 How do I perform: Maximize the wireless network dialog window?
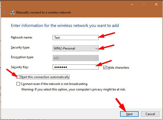coord(144,4)
